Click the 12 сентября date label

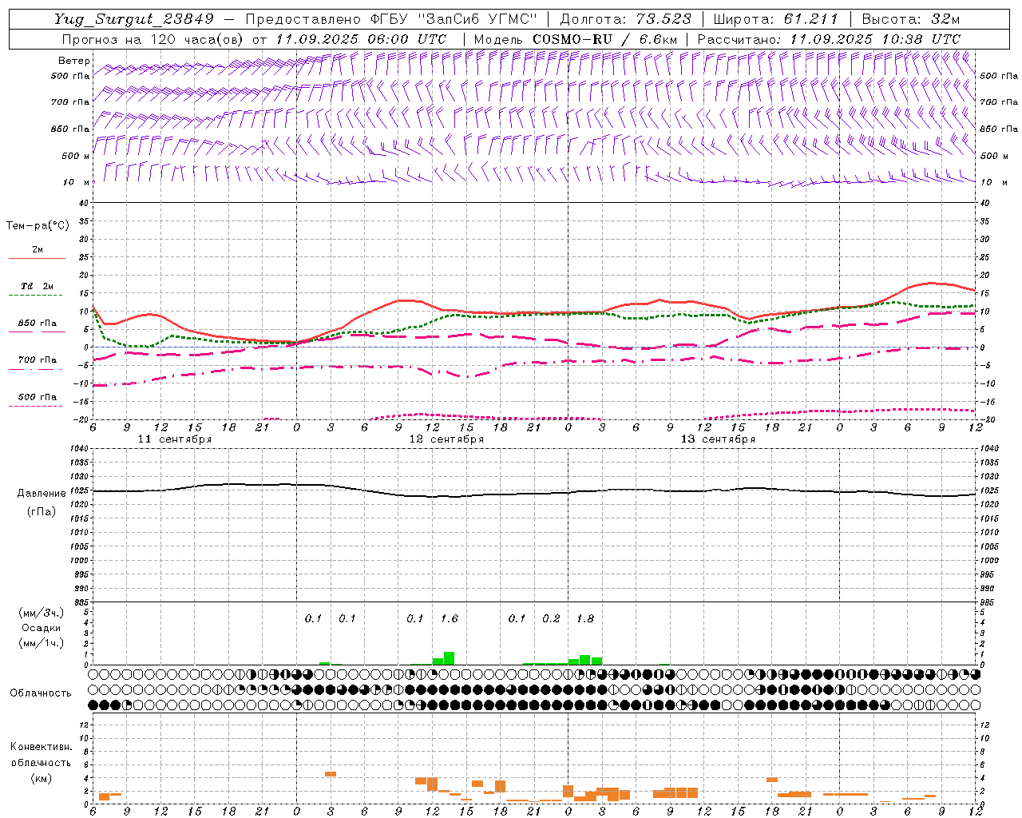click(446, 439)
